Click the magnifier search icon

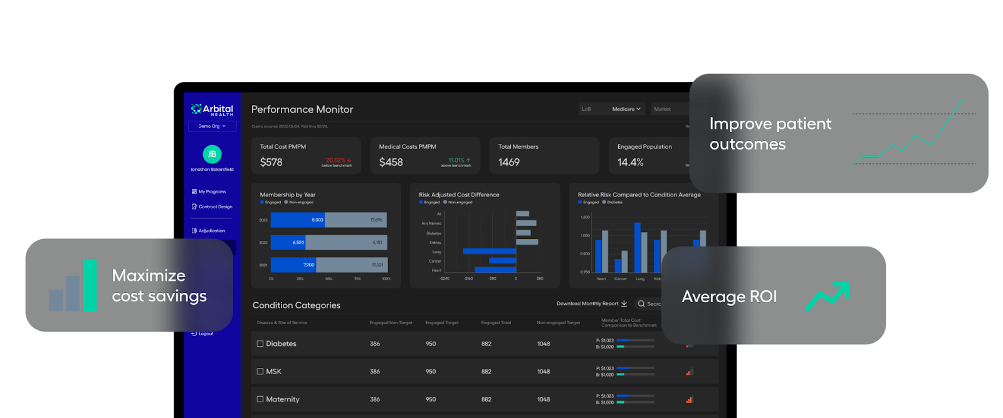[x=641, y=303]
